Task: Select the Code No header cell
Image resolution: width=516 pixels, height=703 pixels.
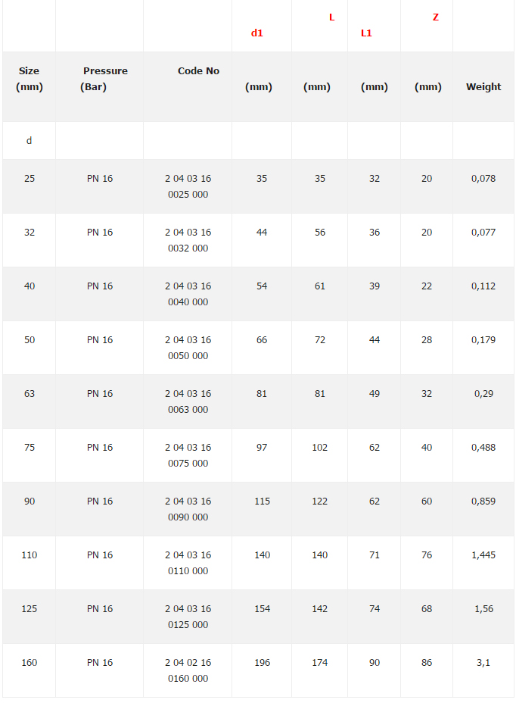Action: (198, 71)
